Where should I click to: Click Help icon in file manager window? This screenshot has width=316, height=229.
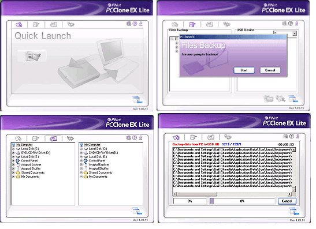(x=135, y=138)
